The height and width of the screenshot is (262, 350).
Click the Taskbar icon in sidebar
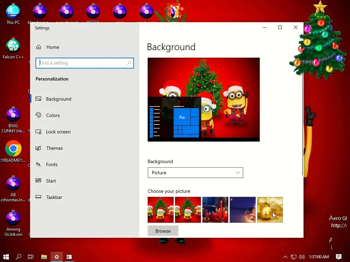[x=38, y=197]
